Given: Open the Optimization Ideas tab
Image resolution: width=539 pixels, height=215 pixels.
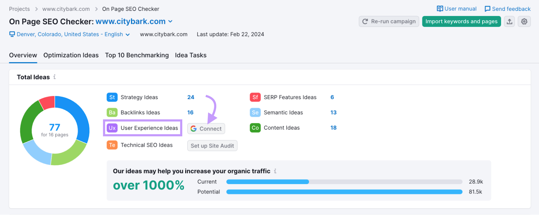Looking at the screenshot, I should tap(71, 55).
